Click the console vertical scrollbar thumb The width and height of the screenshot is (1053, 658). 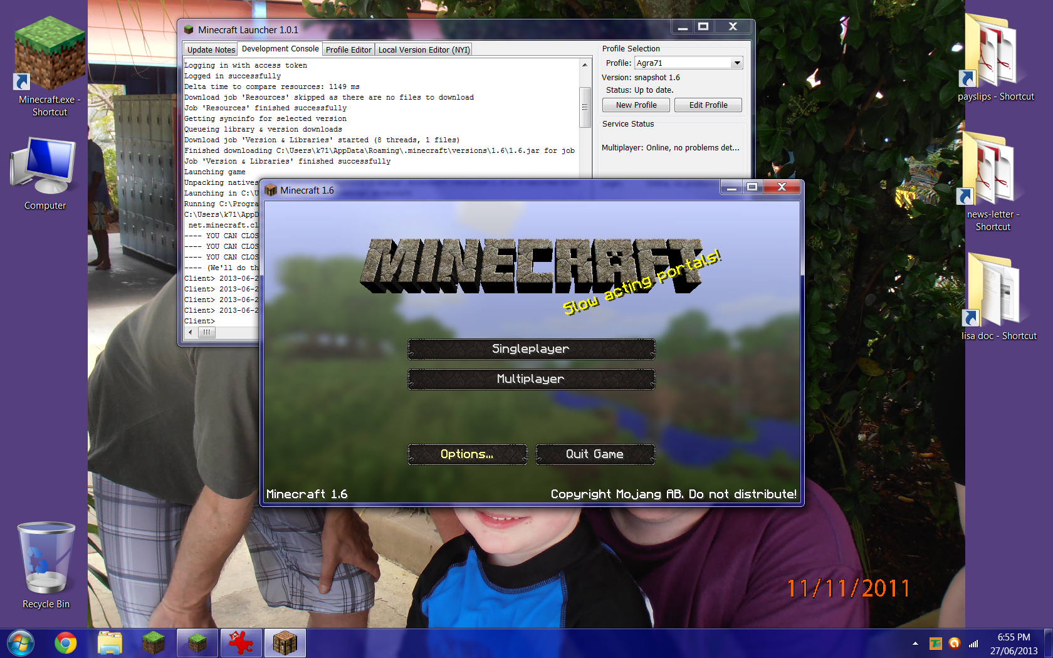click(x=585, y=107)
